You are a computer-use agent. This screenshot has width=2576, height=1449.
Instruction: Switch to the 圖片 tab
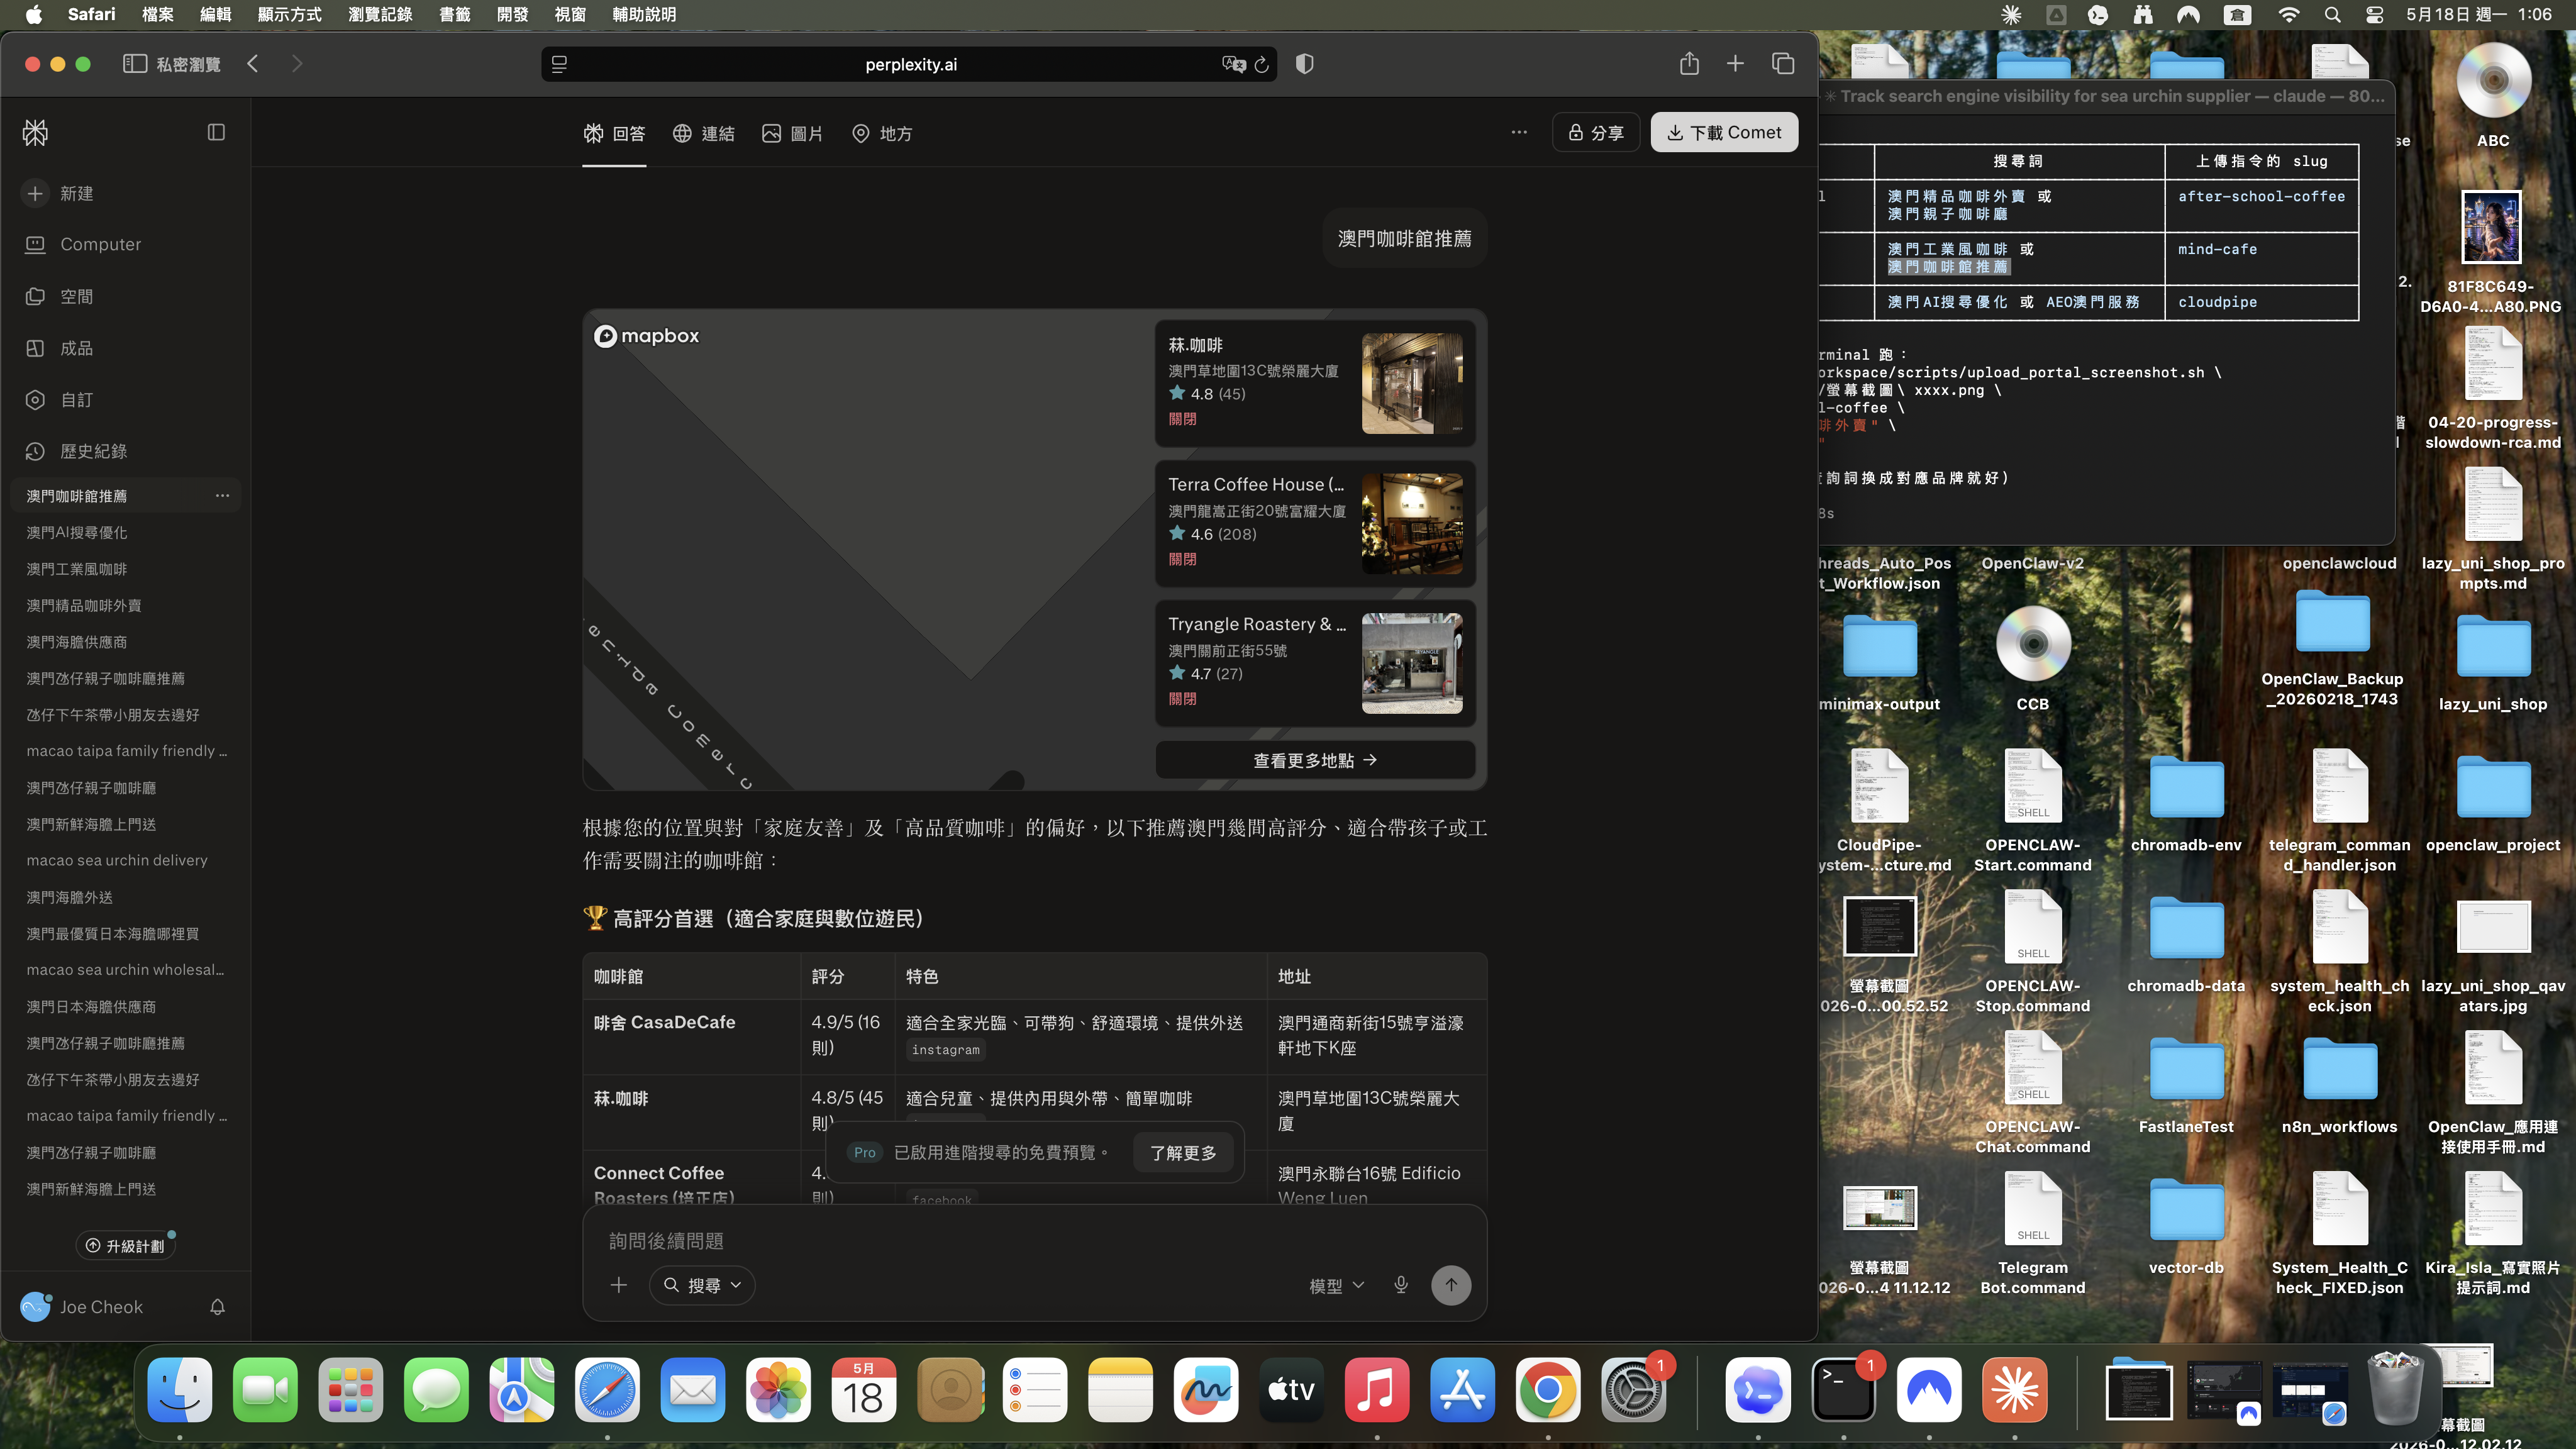click(x=792, y=133)
